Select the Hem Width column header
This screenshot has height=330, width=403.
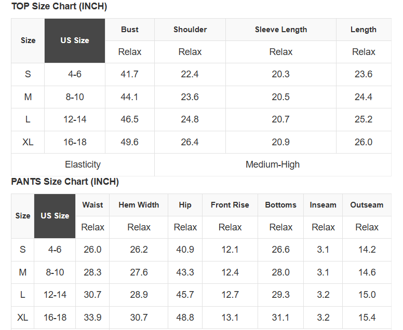point(139,205)
